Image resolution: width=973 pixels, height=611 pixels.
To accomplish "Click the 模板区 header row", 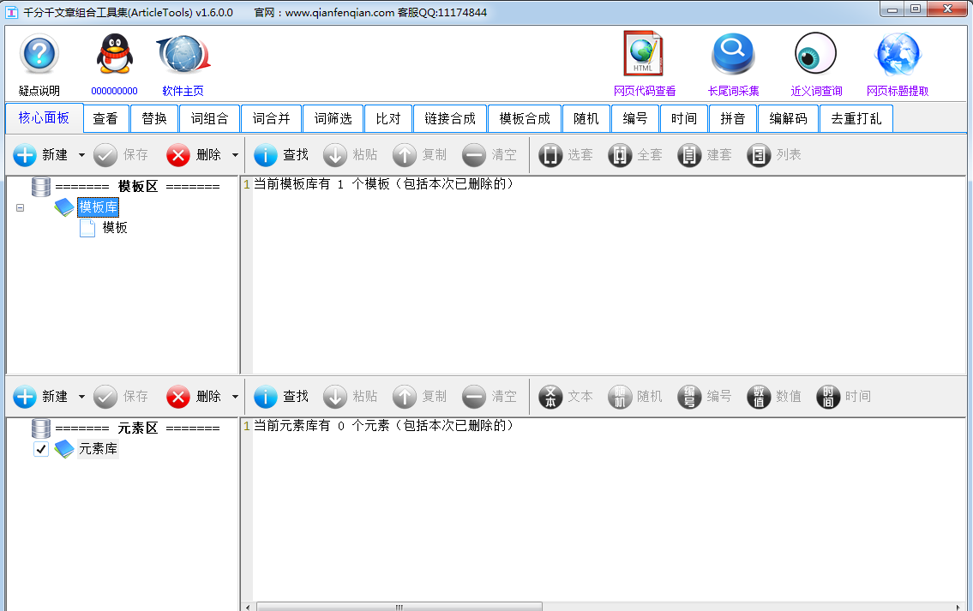I will click(137, 187).
